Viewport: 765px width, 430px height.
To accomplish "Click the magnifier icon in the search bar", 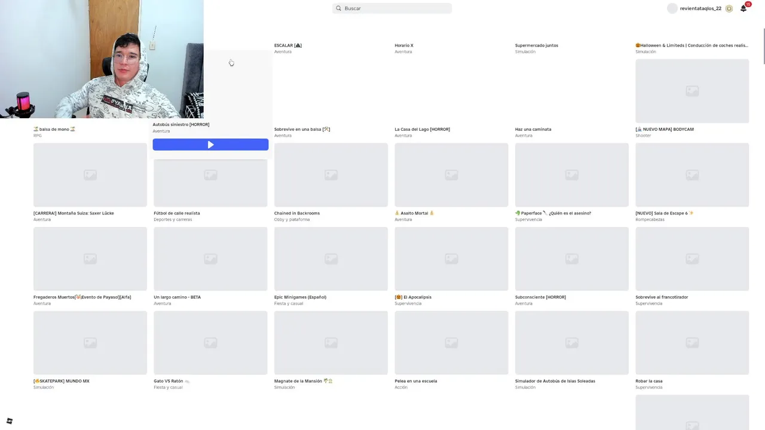I will point(338,8).
